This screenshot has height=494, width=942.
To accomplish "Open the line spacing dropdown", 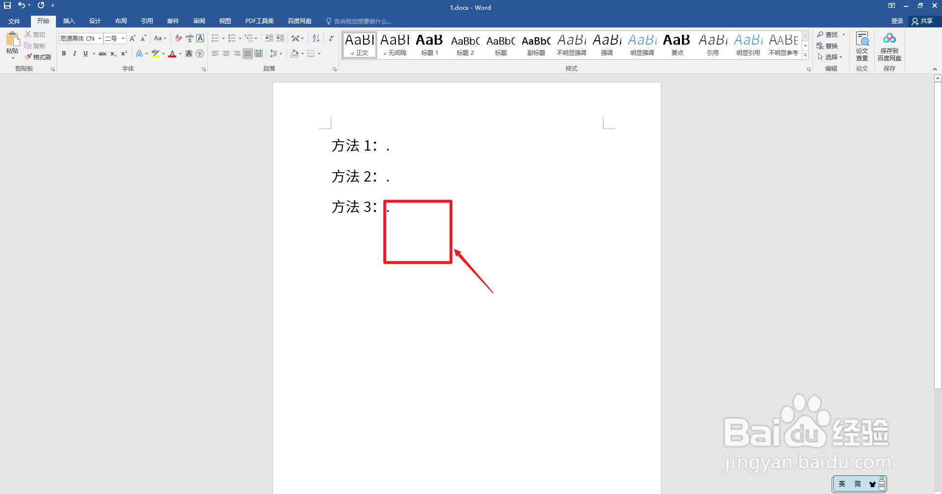I will click(276, 53).
